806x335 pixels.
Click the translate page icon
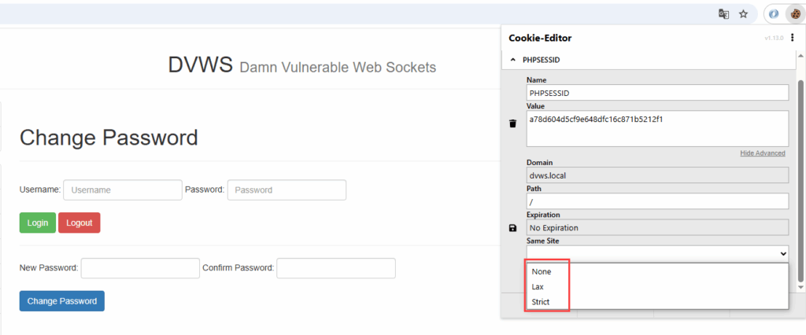coord(724,14)
